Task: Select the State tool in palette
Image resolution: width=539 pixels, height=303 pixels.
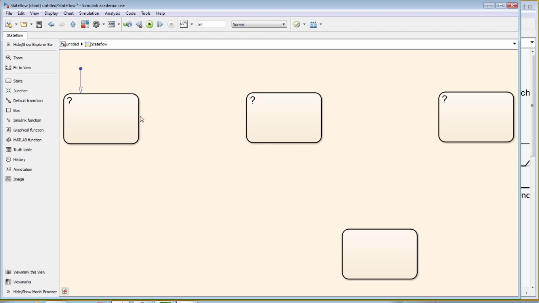Action: pos(14,81)
